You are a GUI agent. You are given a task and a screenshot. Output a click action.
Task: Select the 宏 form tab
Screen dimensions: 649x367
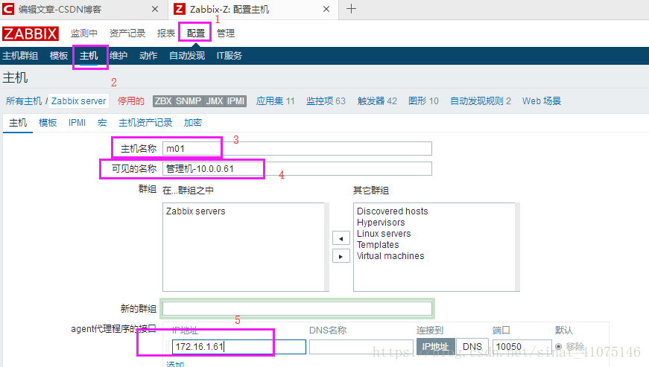coord(102,123)
